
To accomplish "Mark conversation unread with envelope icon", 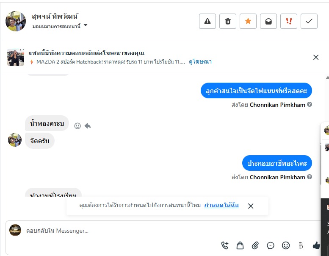I will point(268,21).
